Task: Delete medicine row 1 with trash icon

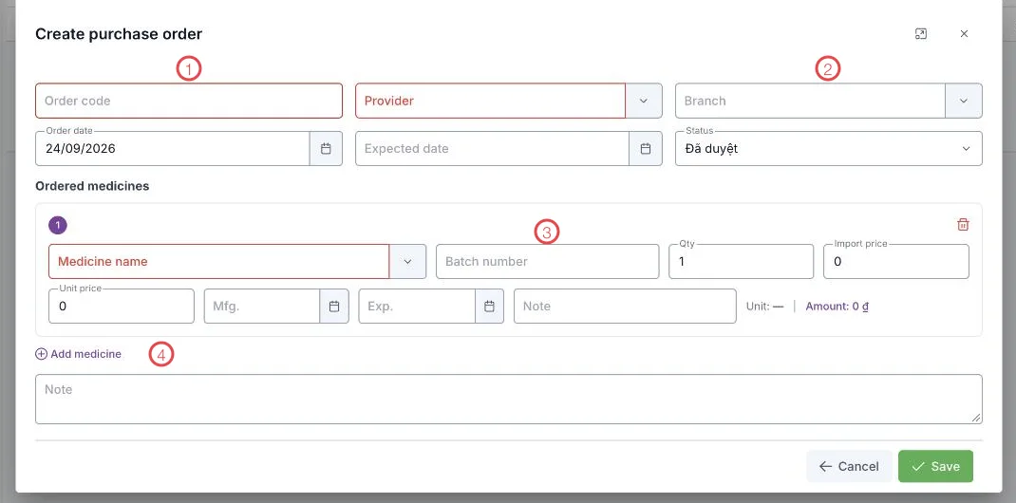Action: pos(963,225)
